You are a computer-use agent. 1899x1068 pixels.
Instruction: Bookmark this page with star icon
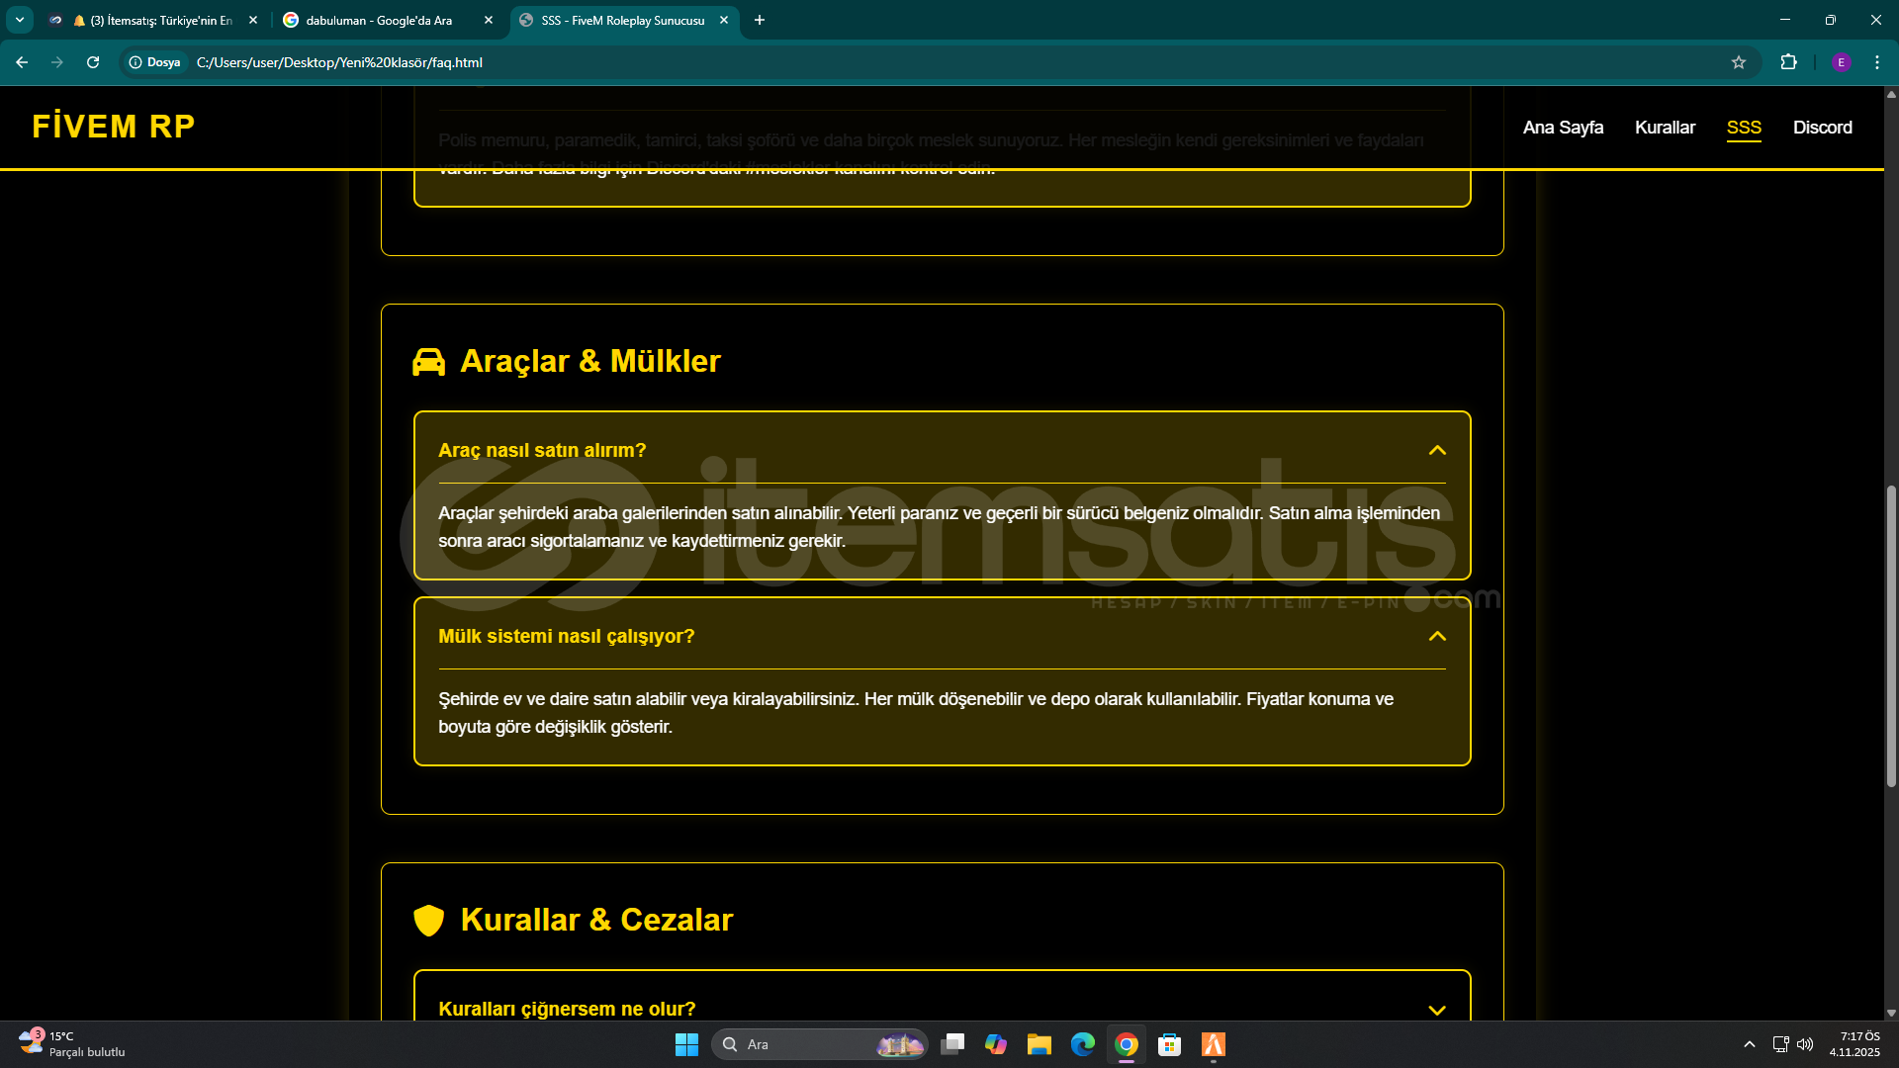point(1738,62)
